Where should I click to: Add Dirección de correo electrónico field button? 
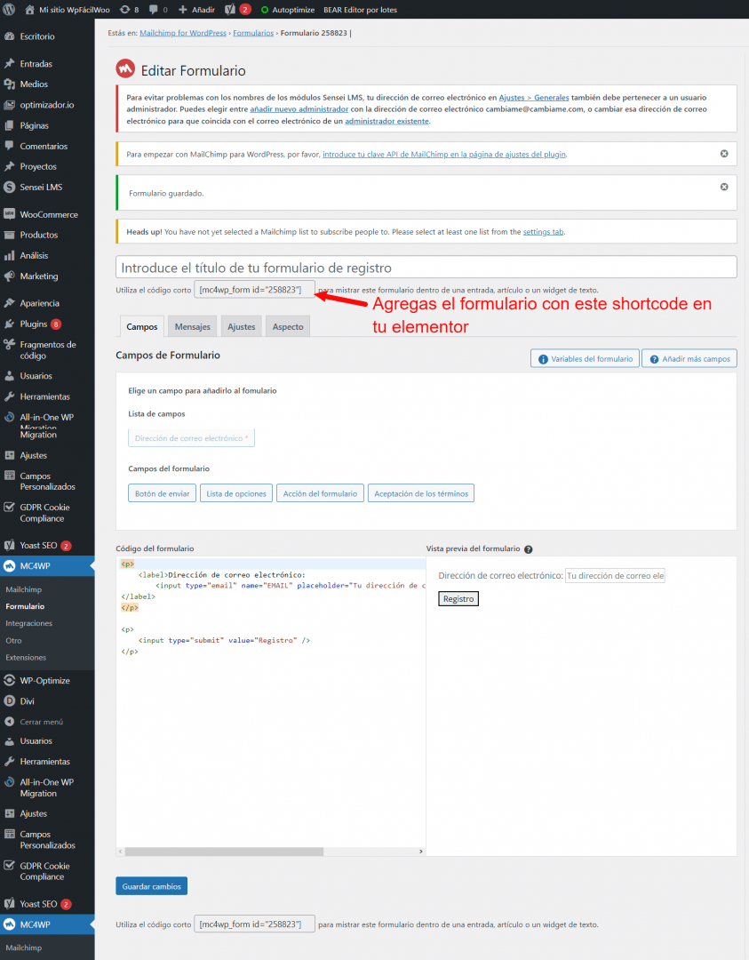(x=192, y=437)
